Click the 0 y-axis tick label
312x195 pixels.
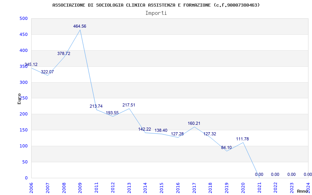click(x=26, y=178)
